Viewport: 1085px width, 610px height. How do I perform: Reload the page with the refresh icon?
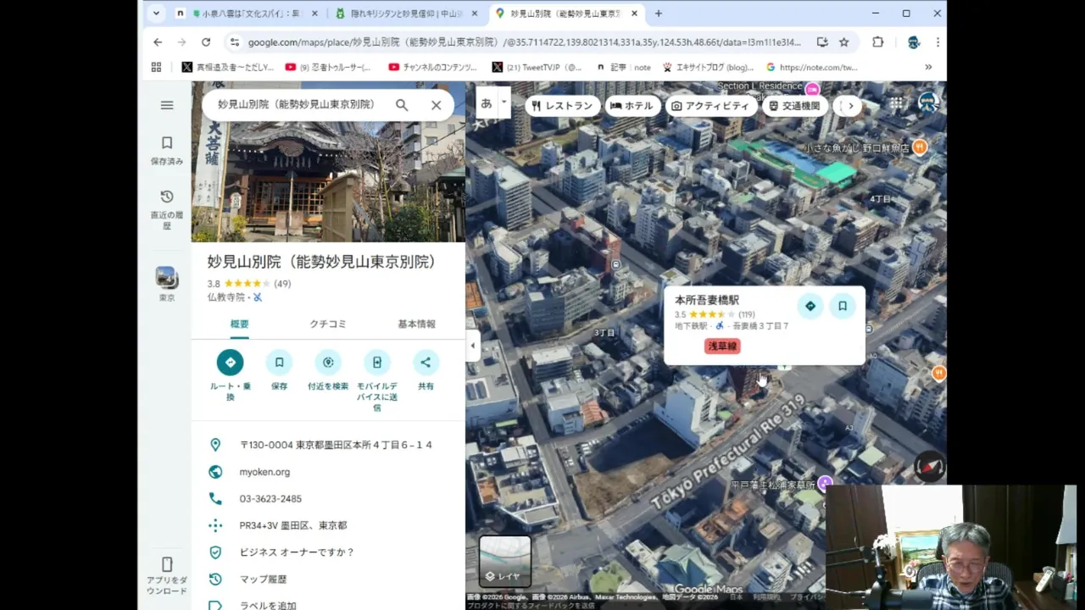tap(205, 42)
